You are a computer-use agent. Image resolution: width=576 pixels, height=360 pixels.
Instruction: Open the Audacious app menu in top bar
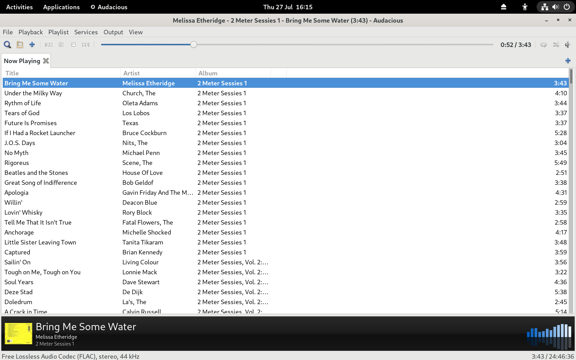click(x=109, y=7)
